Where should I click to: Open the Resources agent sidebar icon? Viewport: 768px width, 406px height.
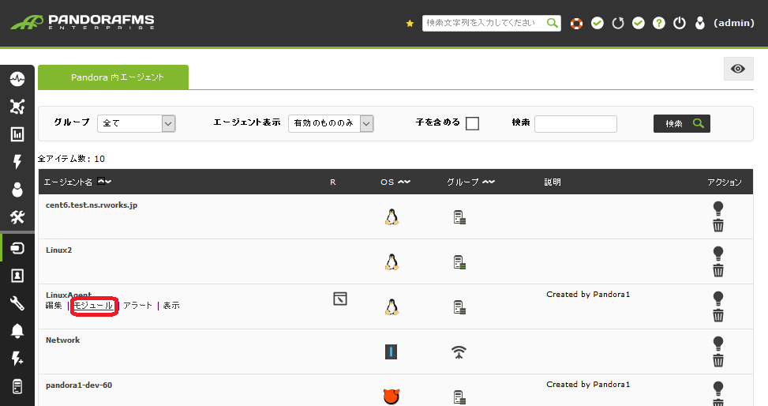coord(17,248)
